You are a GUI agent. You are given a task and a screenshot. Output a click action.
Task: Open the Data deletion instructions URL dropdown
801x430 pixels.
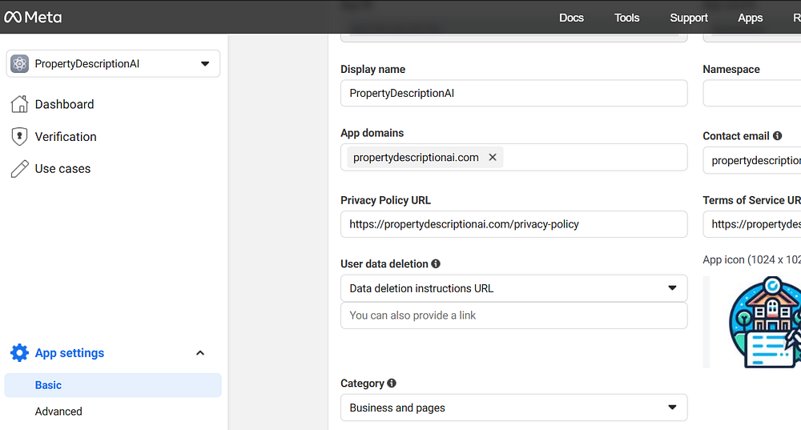pyautogui.click(x=673, y=288)
